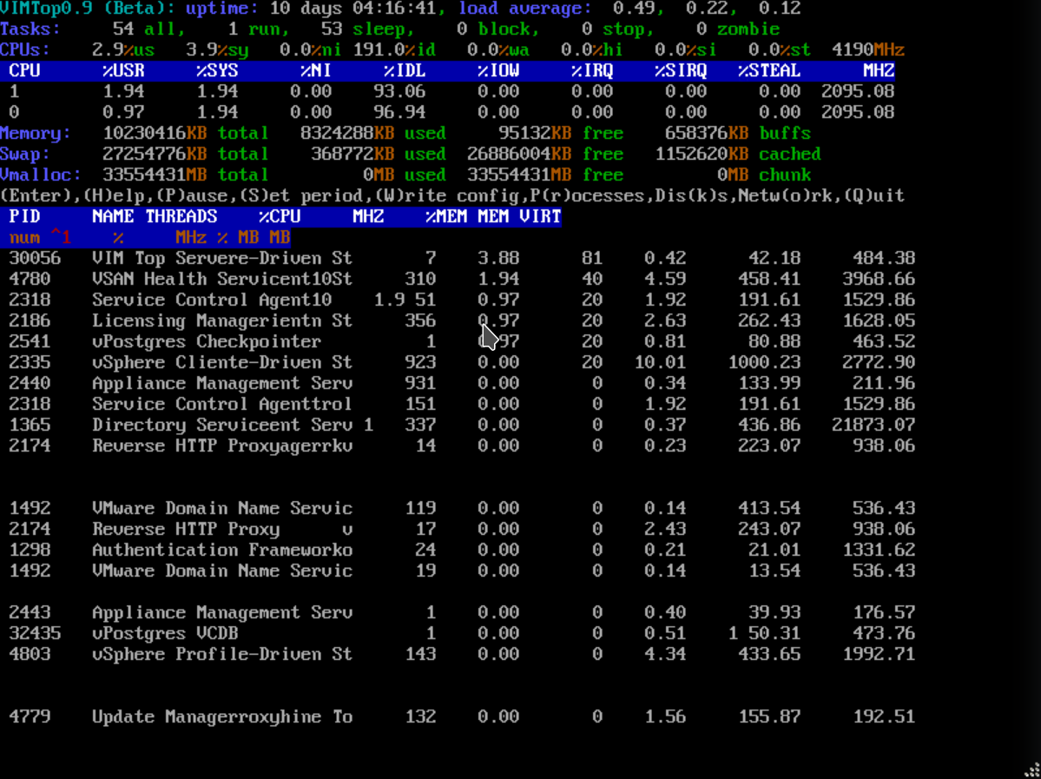
Task: Click the %IDL header in the CPU table
Action: point(405,70)
